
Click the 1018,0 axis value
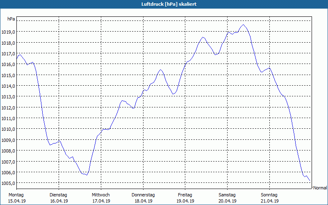pyautogui.click(x=8, y=43)
